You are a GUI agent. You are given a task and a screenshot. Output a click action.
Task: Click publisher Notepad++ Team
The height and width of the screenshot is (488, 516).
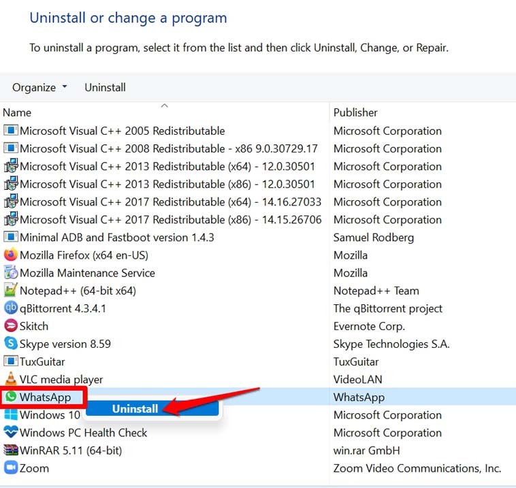tap(376, 291)
